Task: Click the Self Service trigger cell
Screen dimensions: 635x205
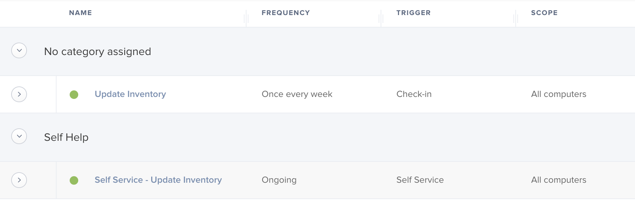Action: [420, 180]
